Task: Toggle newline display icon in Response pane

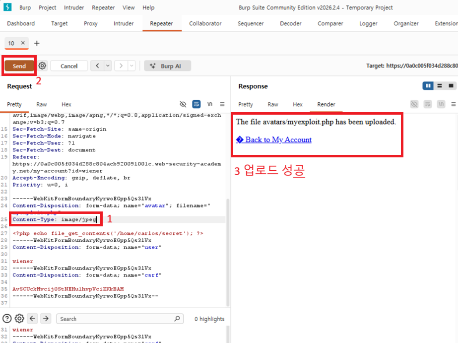Action: click(441, 104)
